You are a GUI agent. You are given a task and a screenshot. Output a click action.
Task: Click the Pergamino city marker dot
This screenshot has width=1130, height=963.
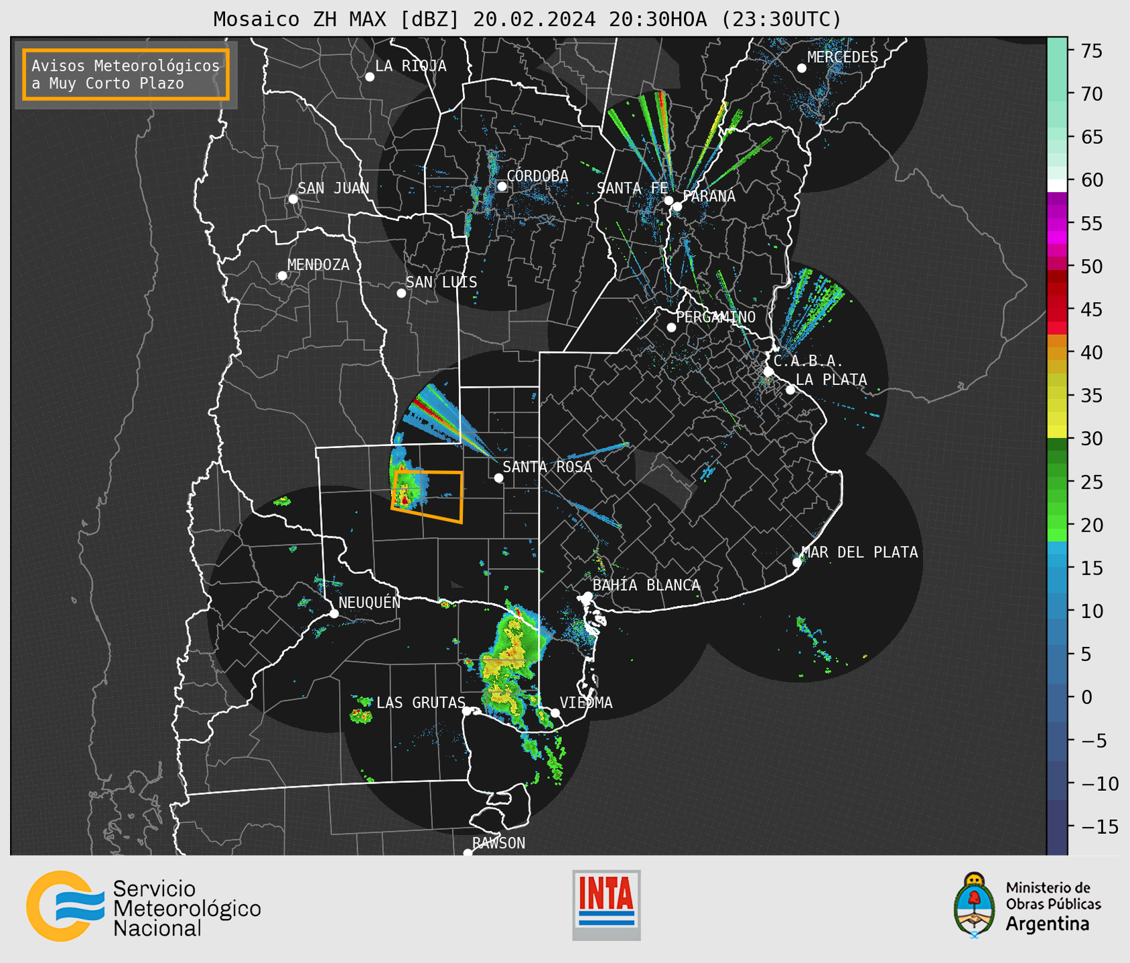pyautogui.click(x=671, y=327)
